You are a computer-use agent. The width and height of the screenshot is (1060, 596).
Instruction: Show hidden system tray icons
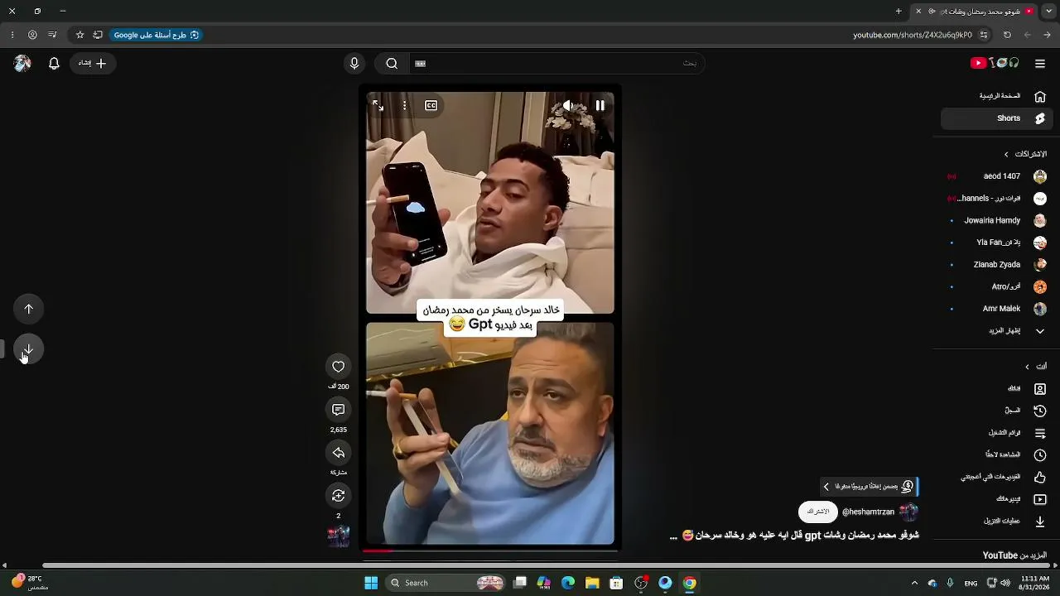point(914,583)
